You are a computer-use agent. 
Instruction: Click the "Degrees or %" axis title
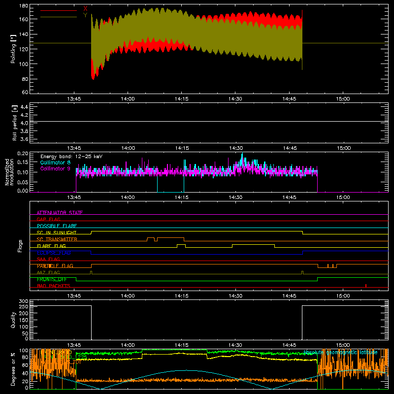(x=13, y=369)
